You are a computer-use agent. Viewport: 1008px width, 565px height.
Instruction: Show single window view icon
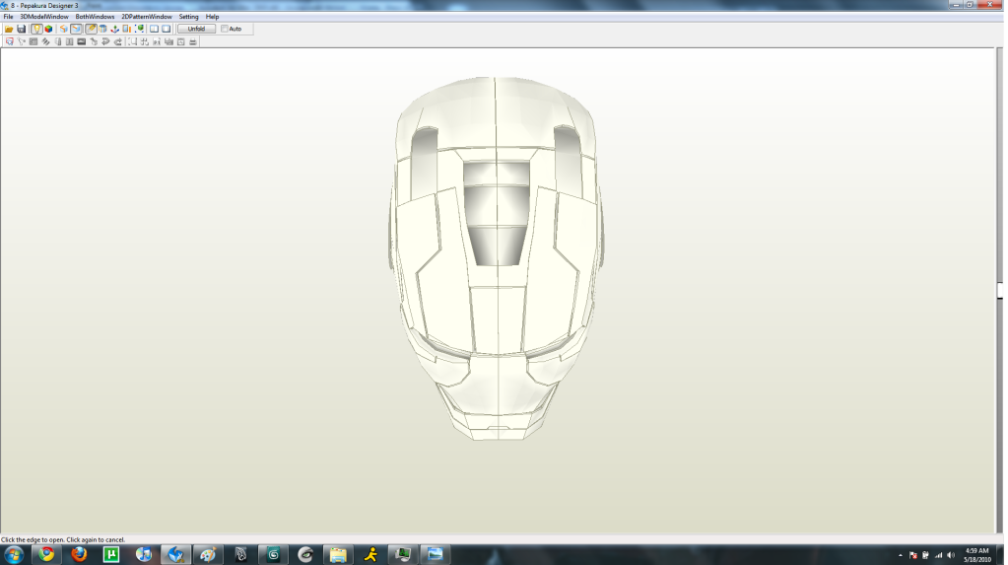(x=166, y=29)
